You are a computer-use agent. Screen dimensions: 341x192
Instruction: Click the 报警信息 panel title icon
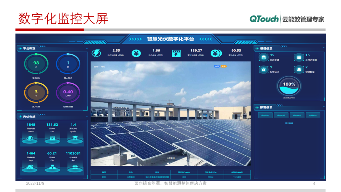pos(257,107)
